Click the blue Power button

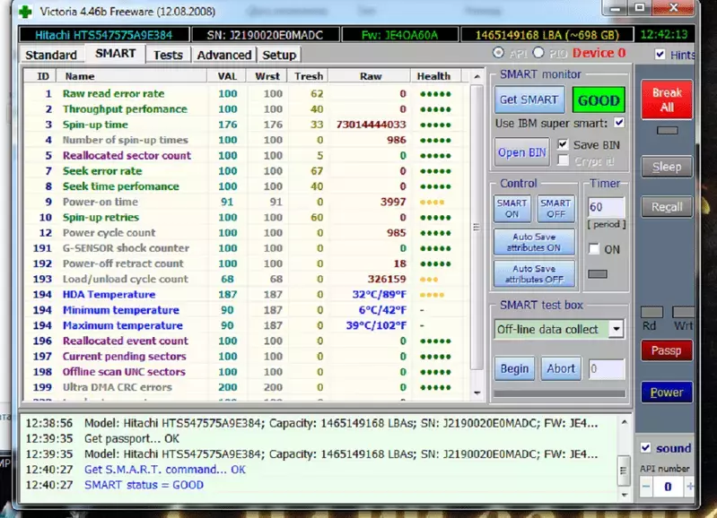(667, 393)
